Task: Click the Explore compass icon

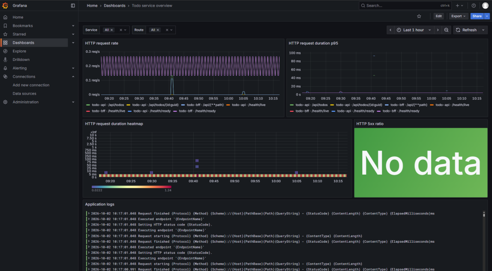Action: [5, 51]
